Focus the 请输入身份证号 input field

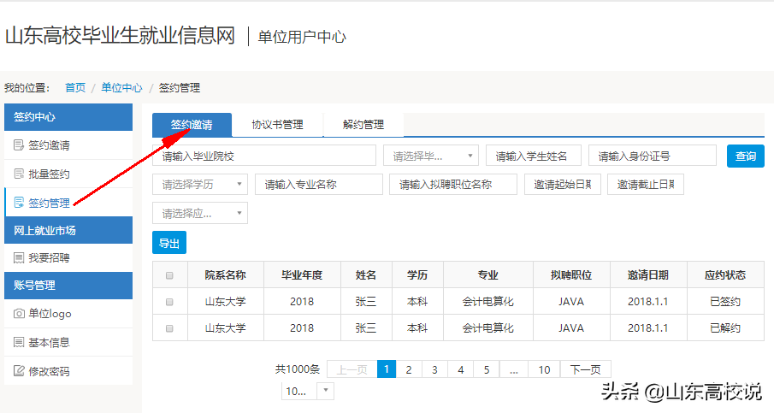click(x=652, y=156)
